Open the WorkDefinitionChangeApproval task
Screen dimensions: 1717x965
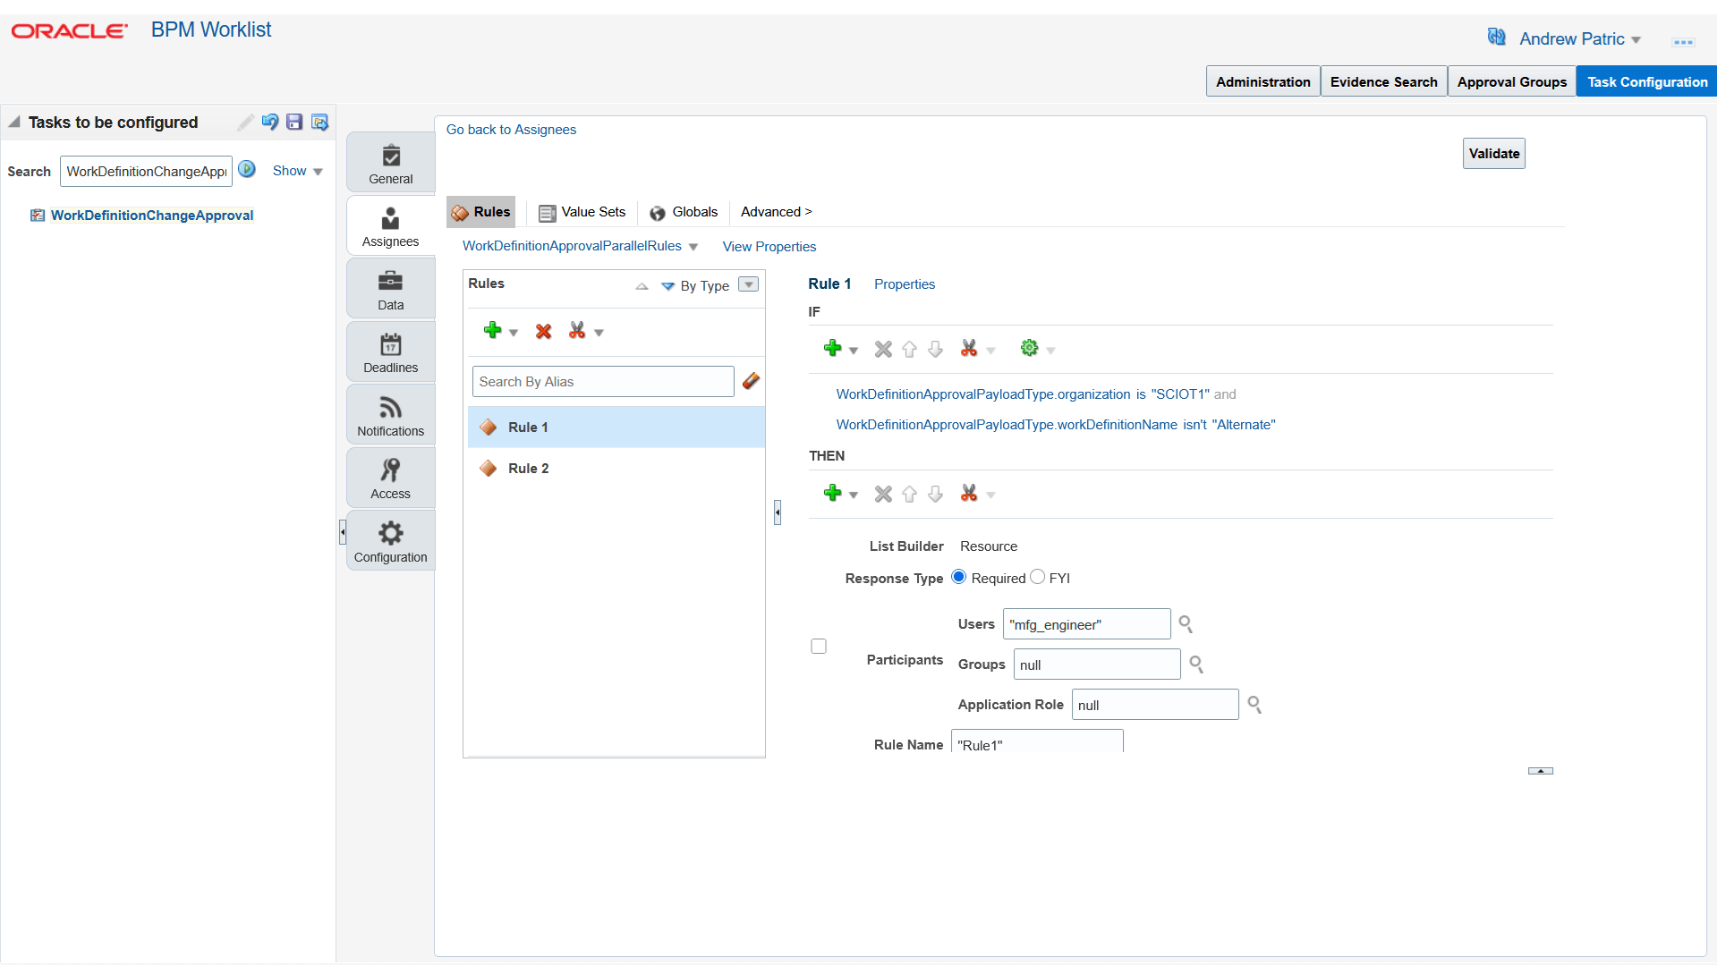coord(151,216)
